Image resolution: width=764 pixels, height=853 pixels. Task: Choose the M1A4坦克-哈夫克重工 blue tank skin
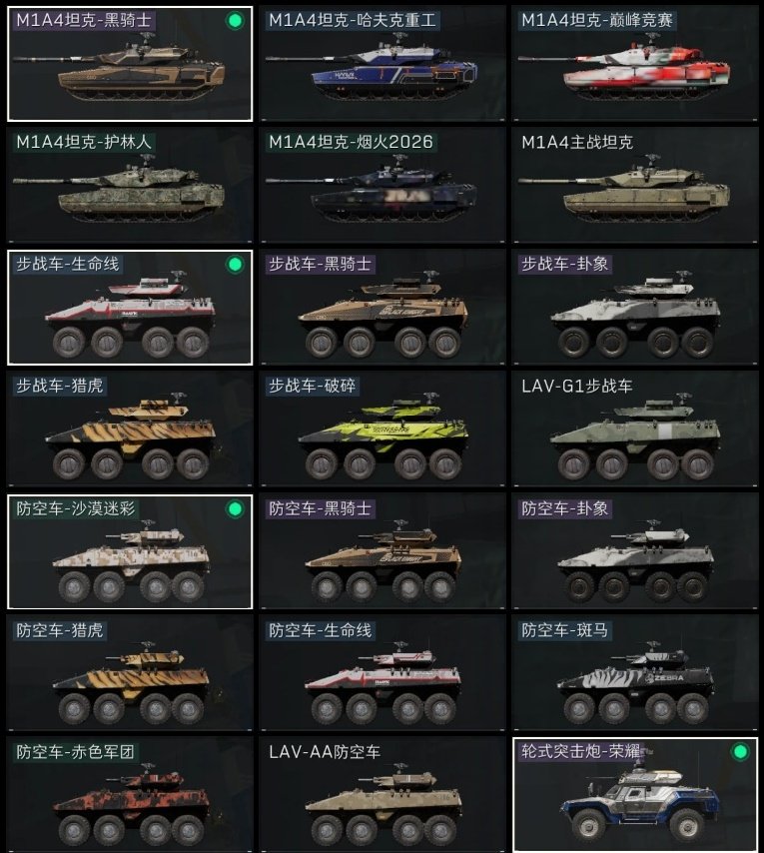tap(382, 64)
